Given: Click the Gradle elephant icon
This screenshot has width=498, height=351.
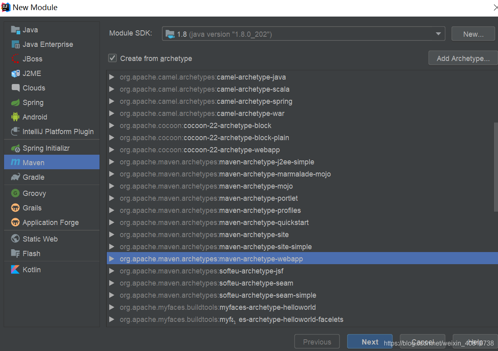Looking at the screenshot, I should coord(15,177).
